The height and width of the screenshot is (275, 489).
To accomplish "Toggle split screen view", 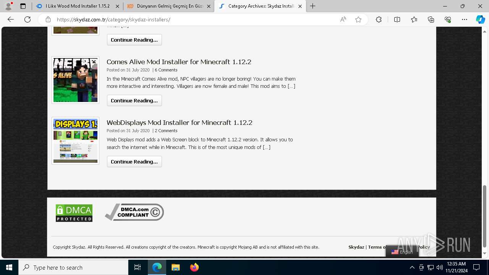I will 397,19.
